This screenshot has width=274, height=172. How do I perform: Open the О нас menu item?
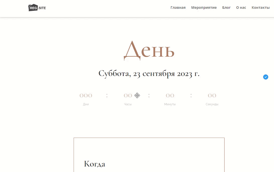tap(241, 8)
